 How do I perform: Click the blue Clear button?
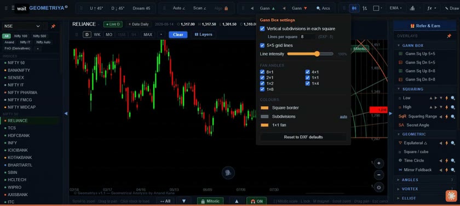[178, 35]
